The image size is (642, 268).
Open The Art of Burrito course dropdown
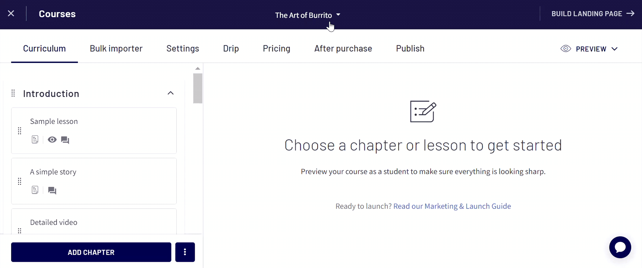pos(308,15)
